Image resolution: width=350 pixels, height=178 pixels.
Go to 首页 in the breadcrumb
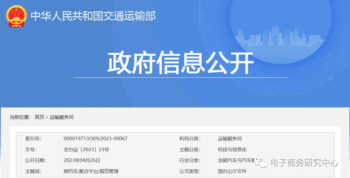pyautogui.click(x=40, y=117)
